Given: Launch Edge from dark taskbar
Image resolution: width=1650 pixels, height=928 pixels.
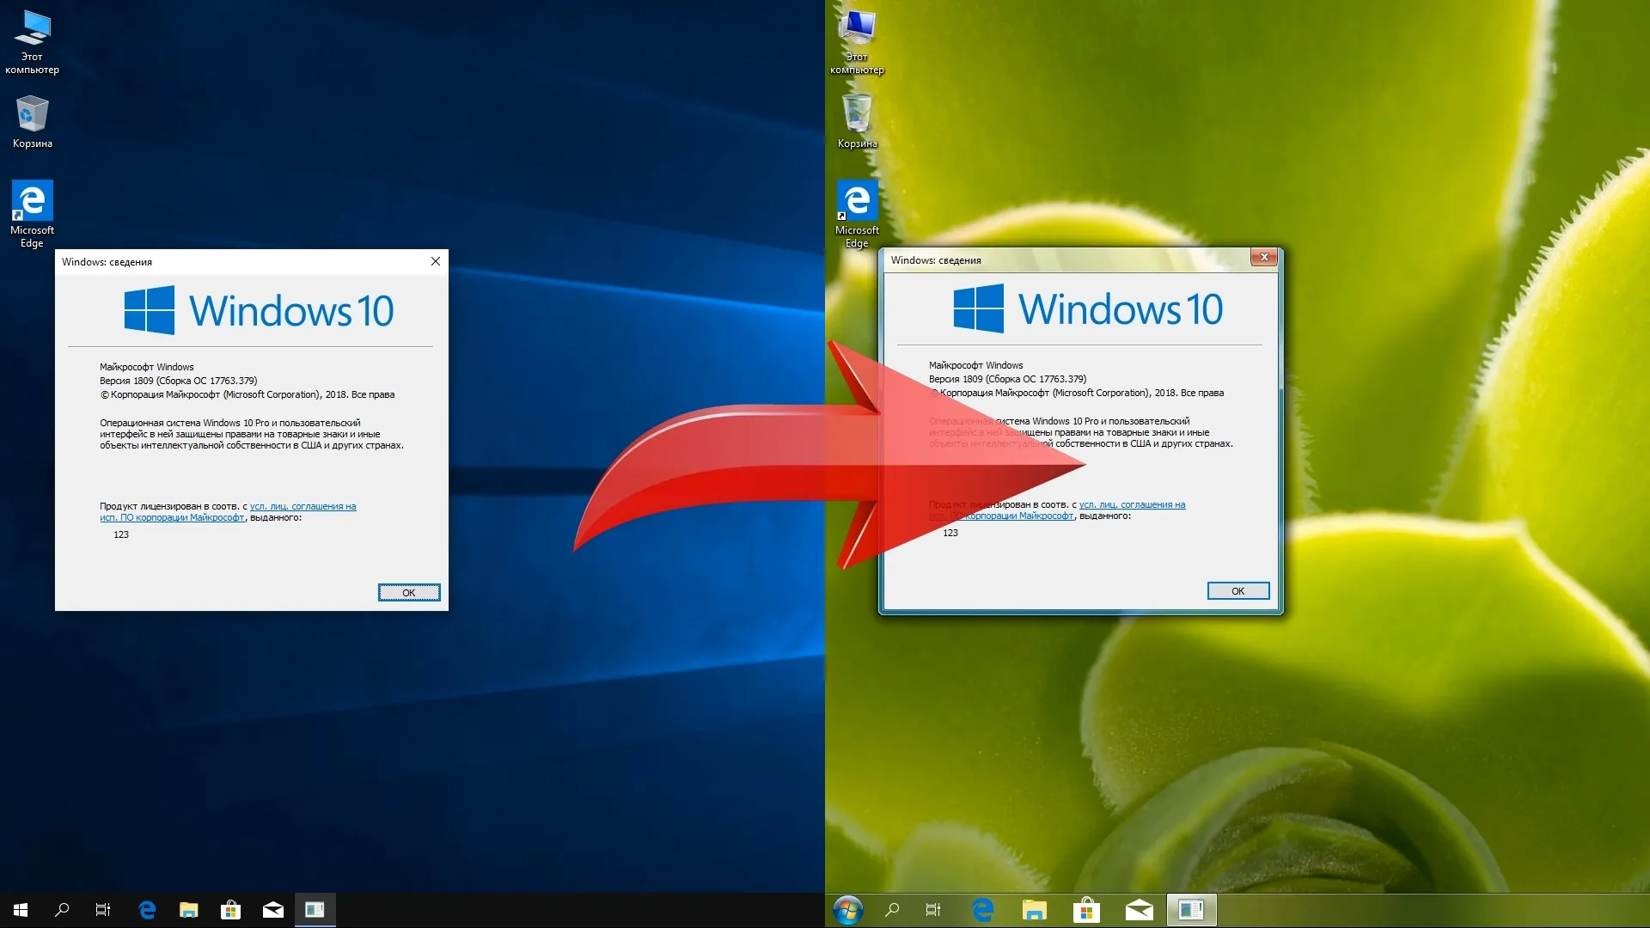Looking at the screenshot, I should (147, 909).
